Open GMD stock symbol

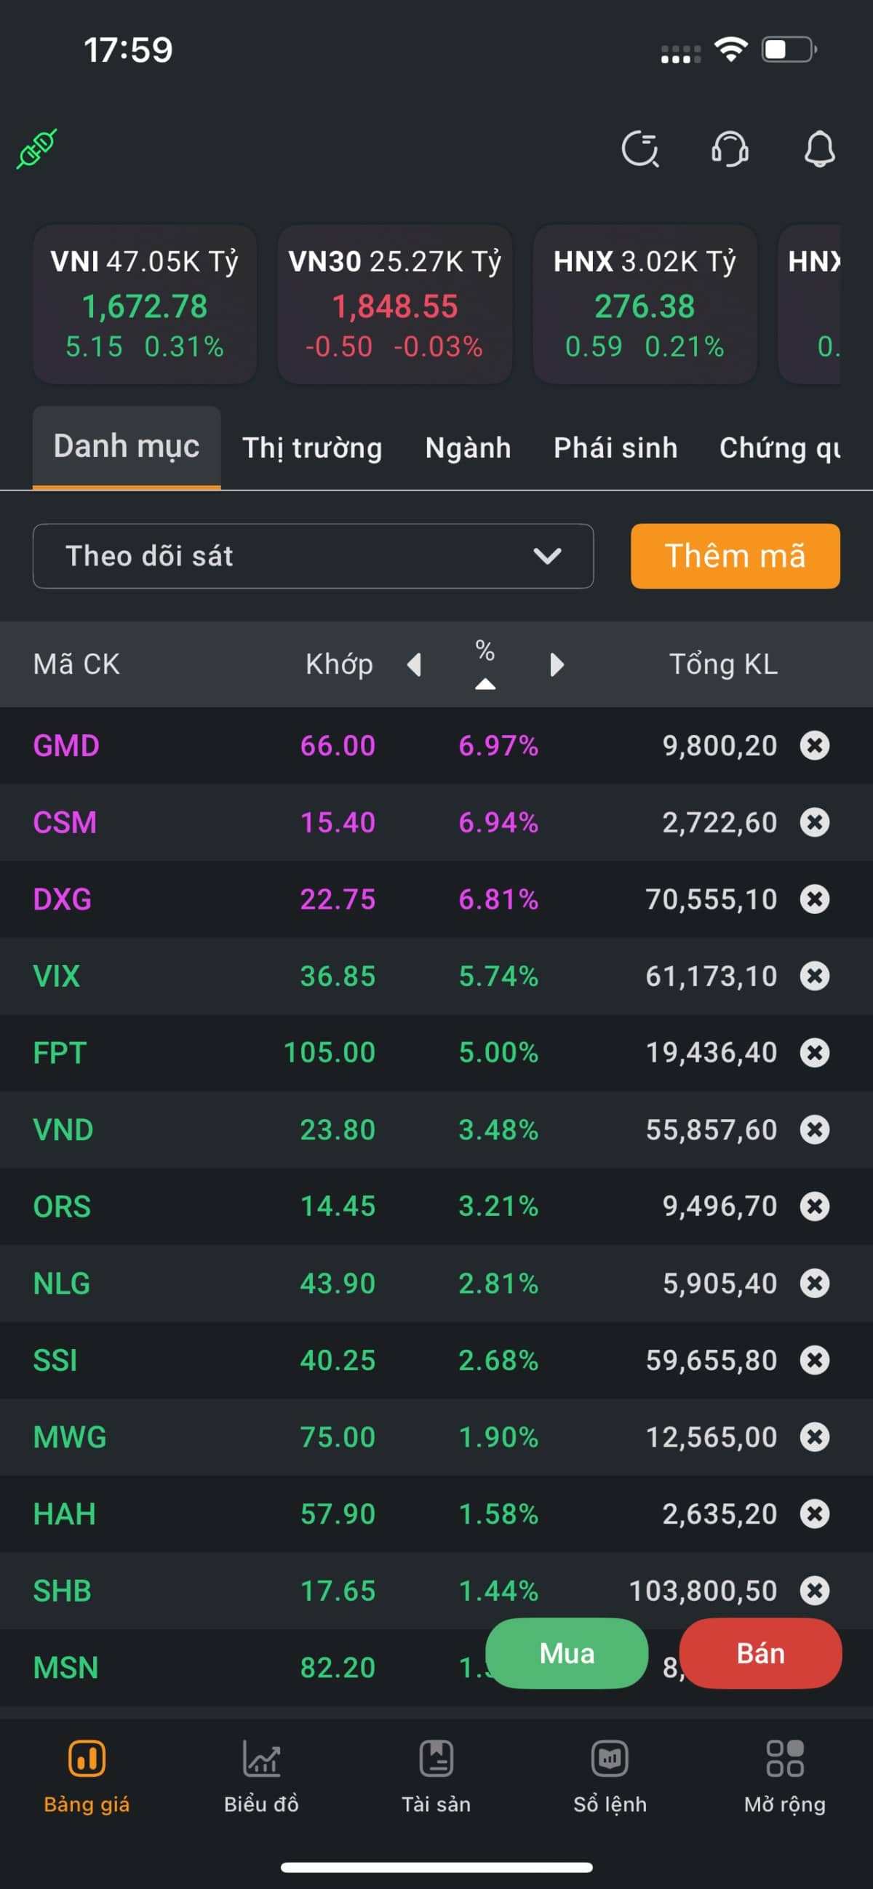point(66,746)
